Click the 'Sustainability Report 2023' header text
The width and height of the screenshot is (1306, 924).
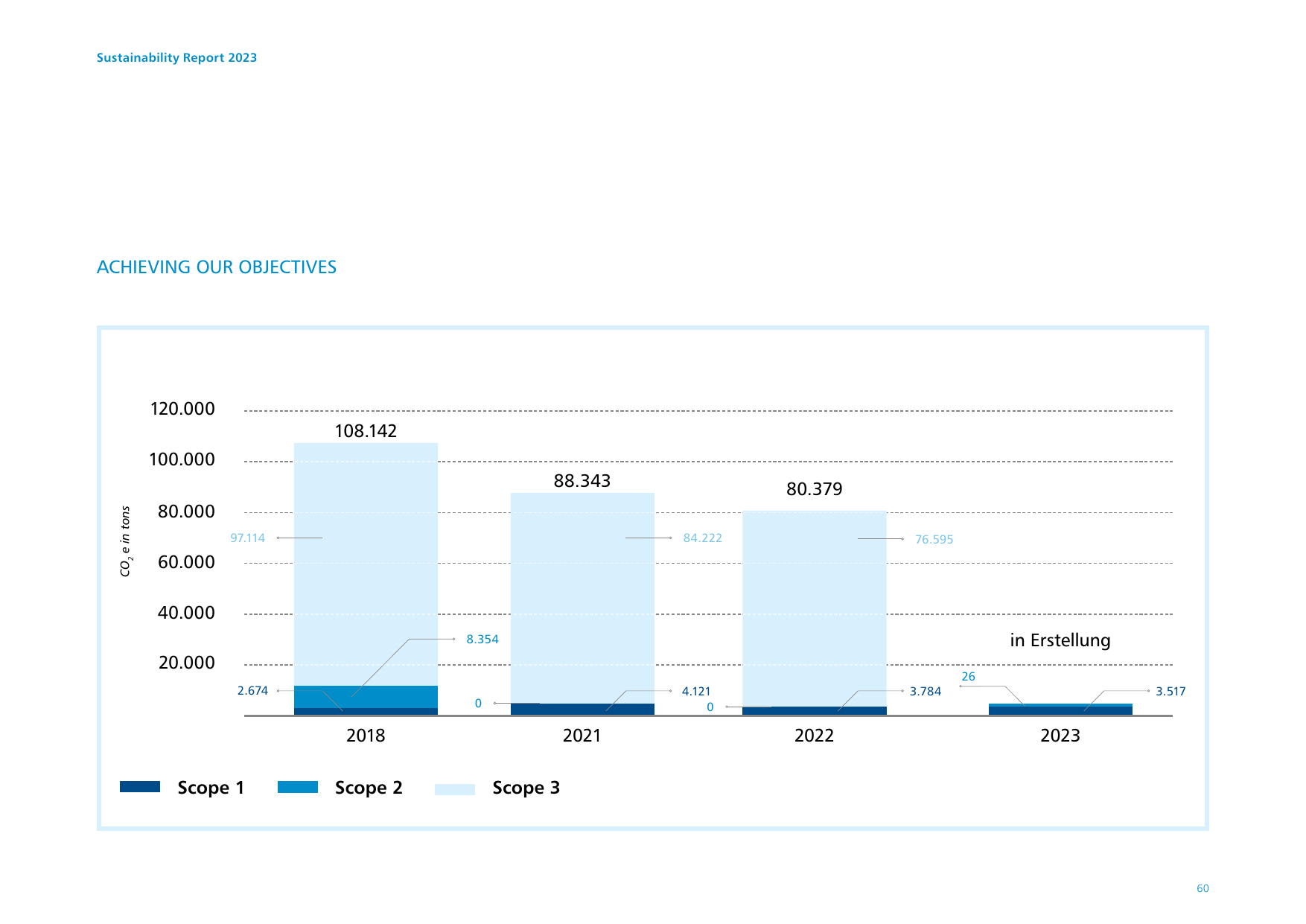176,57
